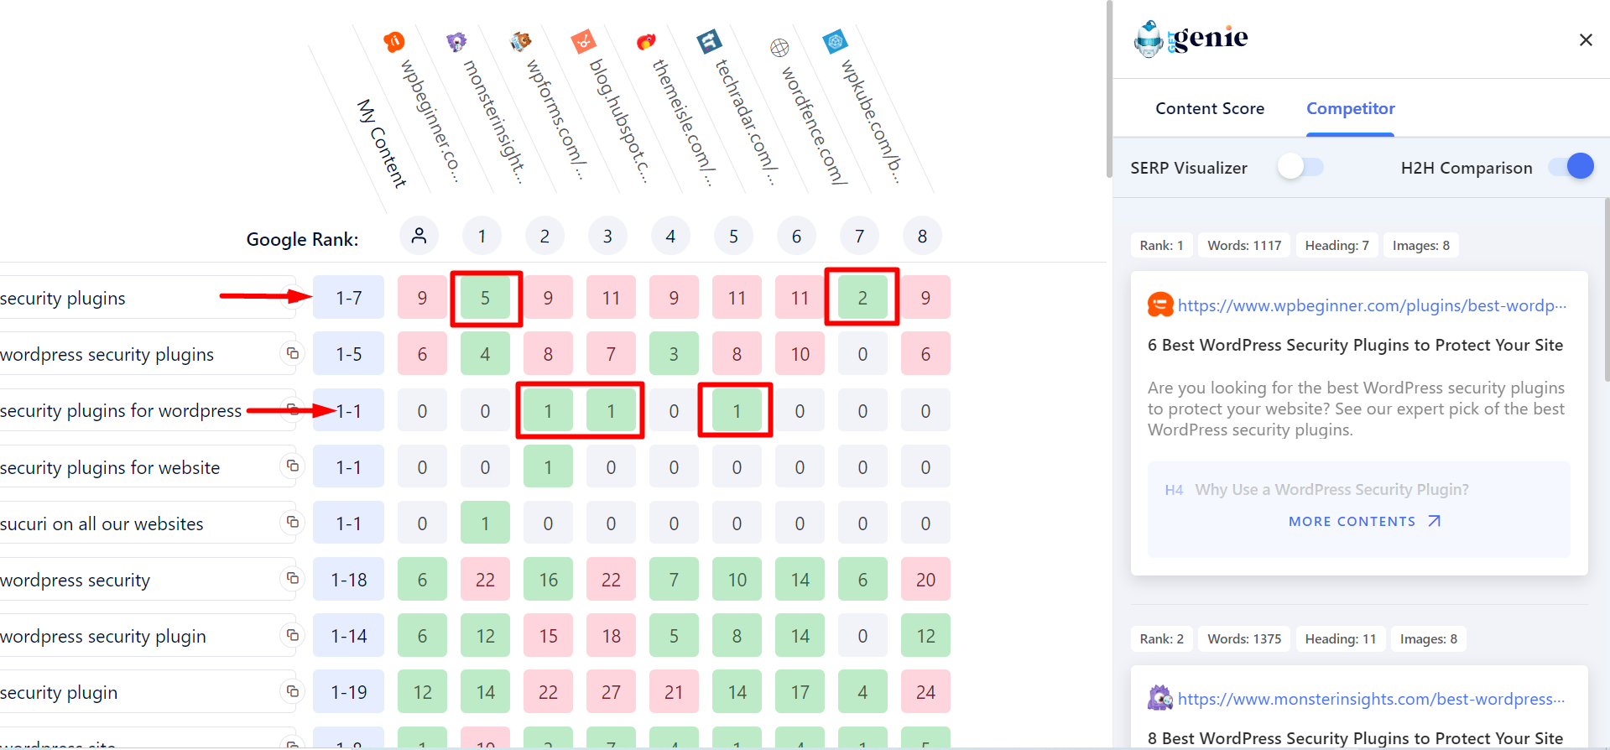The width and height of the screenshot is (1610, 750).
Task: Click monsterinsights icon in Rank 2 card
Action: [x=1160, y=698]
